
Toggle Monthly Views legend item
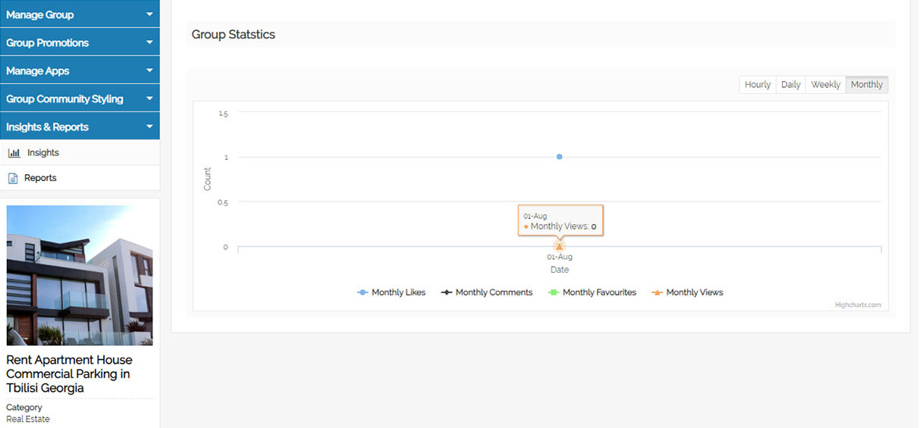[687, 292]
